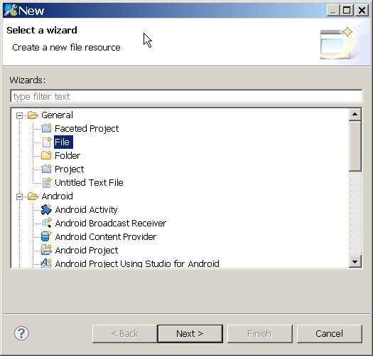Collapse the General folder tree node
Screen dimensions: 373x356
point(19,115)
